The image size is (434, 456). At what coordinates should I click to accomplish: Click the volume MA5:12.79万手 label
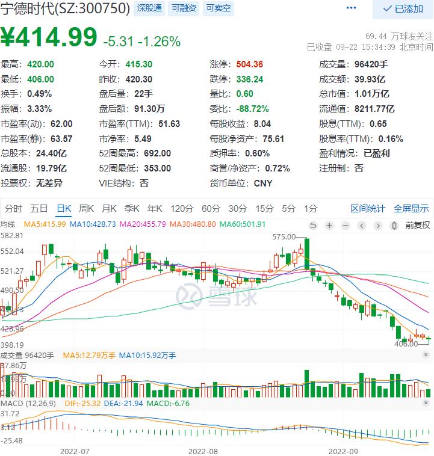pos(89,356)
